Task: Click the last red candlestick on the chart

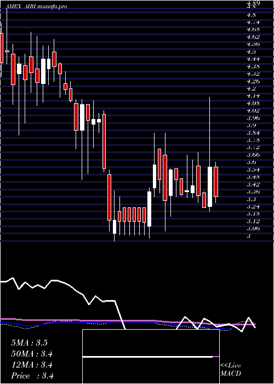Action: (216, 182)
